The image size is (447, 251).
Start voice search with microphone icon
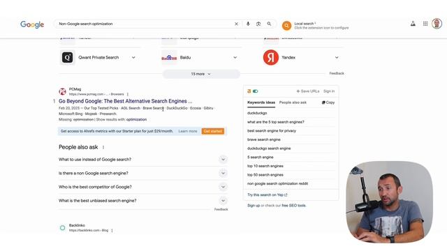pyautogui.click(x=248, y=24)
